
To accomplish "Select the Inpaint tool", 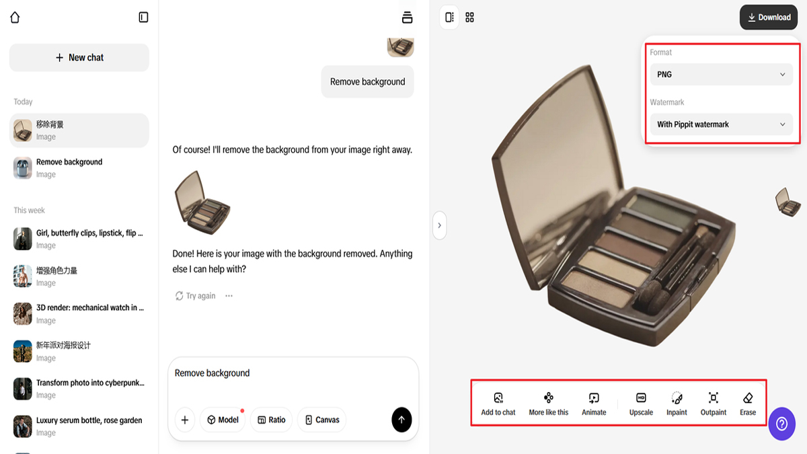I will tap(677, 404).
